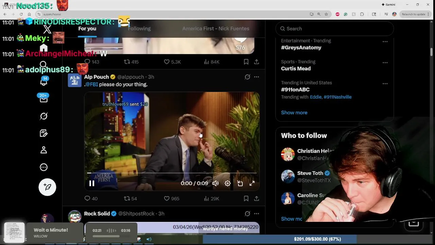The width and height of the screenshot is (435, 245).
Task: Toggle picture-in-picture on video
Action: click(240, 183)
